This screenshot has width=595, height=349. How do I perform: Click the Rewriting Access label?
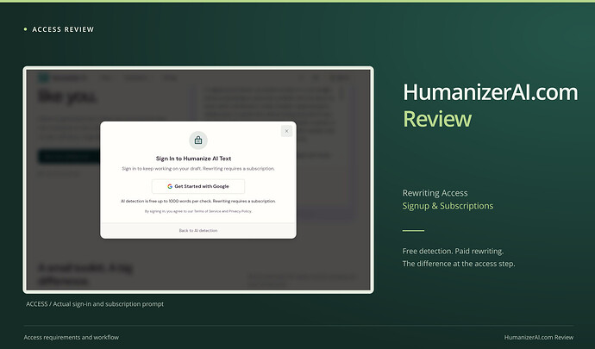coord(435,193)
